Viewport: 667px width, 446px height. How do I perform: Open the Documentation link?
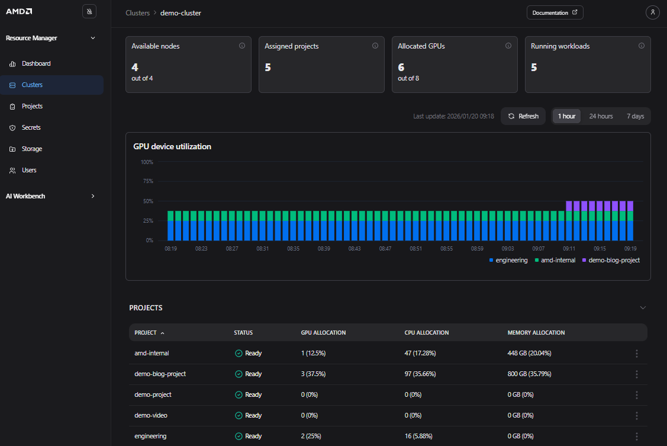click(555, 12)
